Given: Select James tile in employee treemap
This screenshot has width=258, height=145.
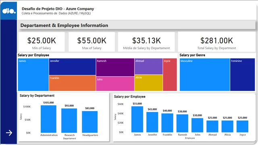Looking at the screenshot, I should coord(33,75).
